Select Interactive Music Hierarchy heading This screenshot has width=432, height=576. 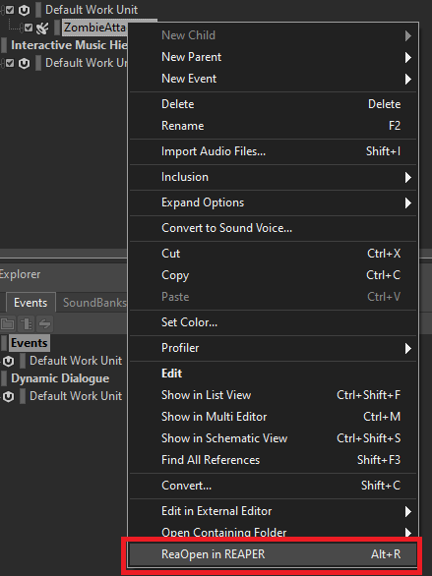click(69, 45)
